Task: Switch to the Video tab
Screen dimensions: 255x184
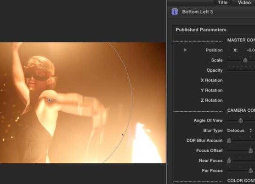Action: point(244,3)
